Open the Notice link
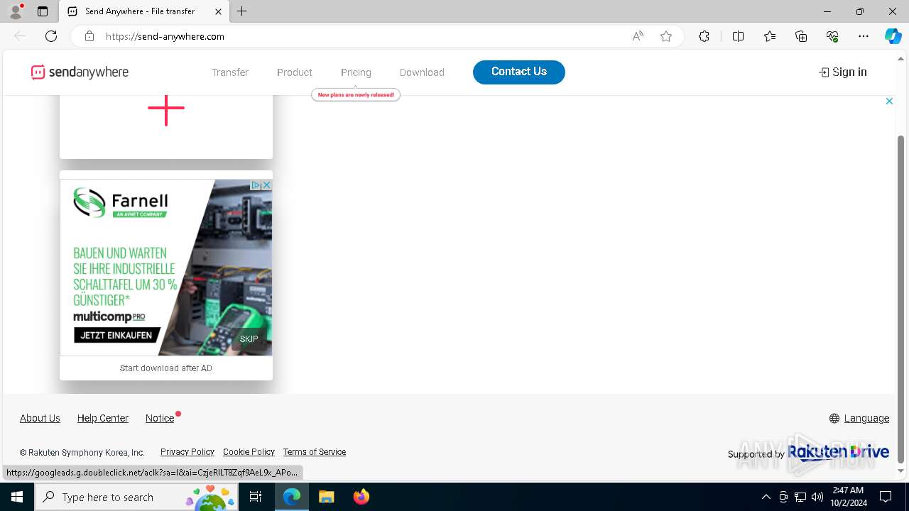The image size is (909, 511). (x=160, y=418)
